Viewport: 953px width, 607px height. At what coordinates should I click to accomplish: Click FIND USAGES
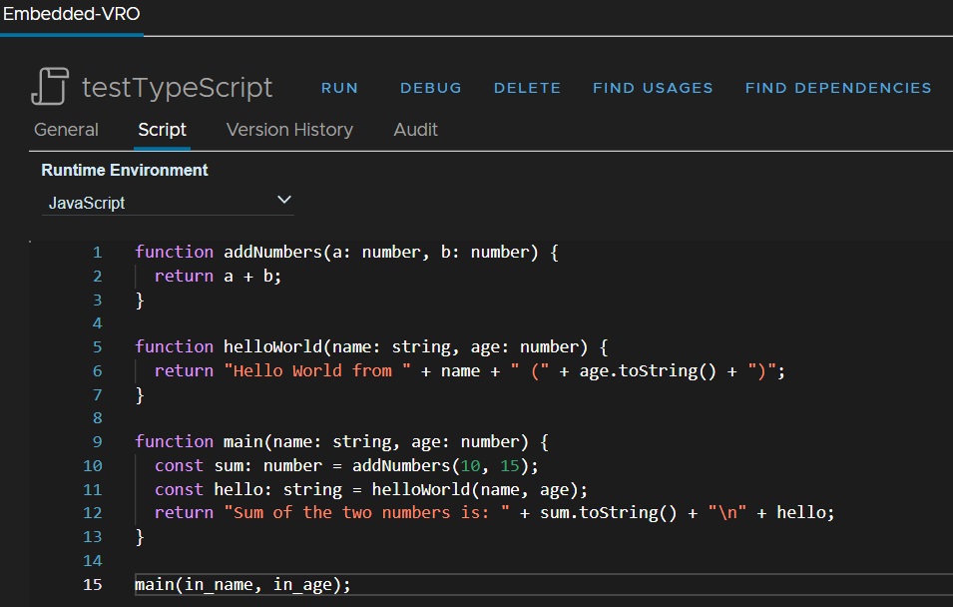653,88
